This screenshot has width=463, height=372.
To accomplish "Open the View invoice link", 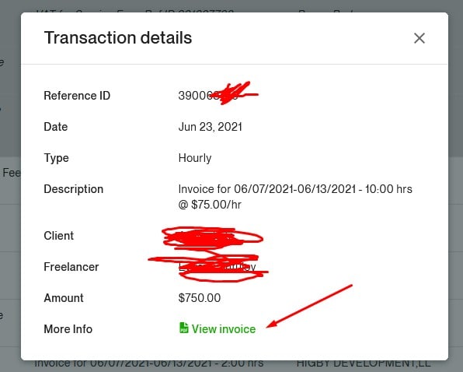I will (x=223, y=329).
